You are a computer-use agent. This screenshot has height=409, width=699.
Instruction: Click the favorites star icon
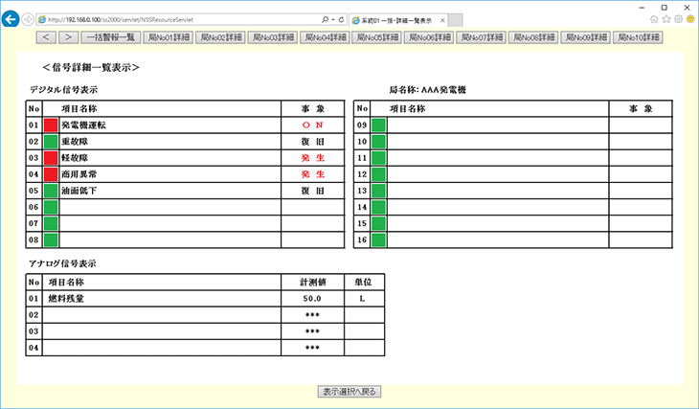(x=666, y=19)
